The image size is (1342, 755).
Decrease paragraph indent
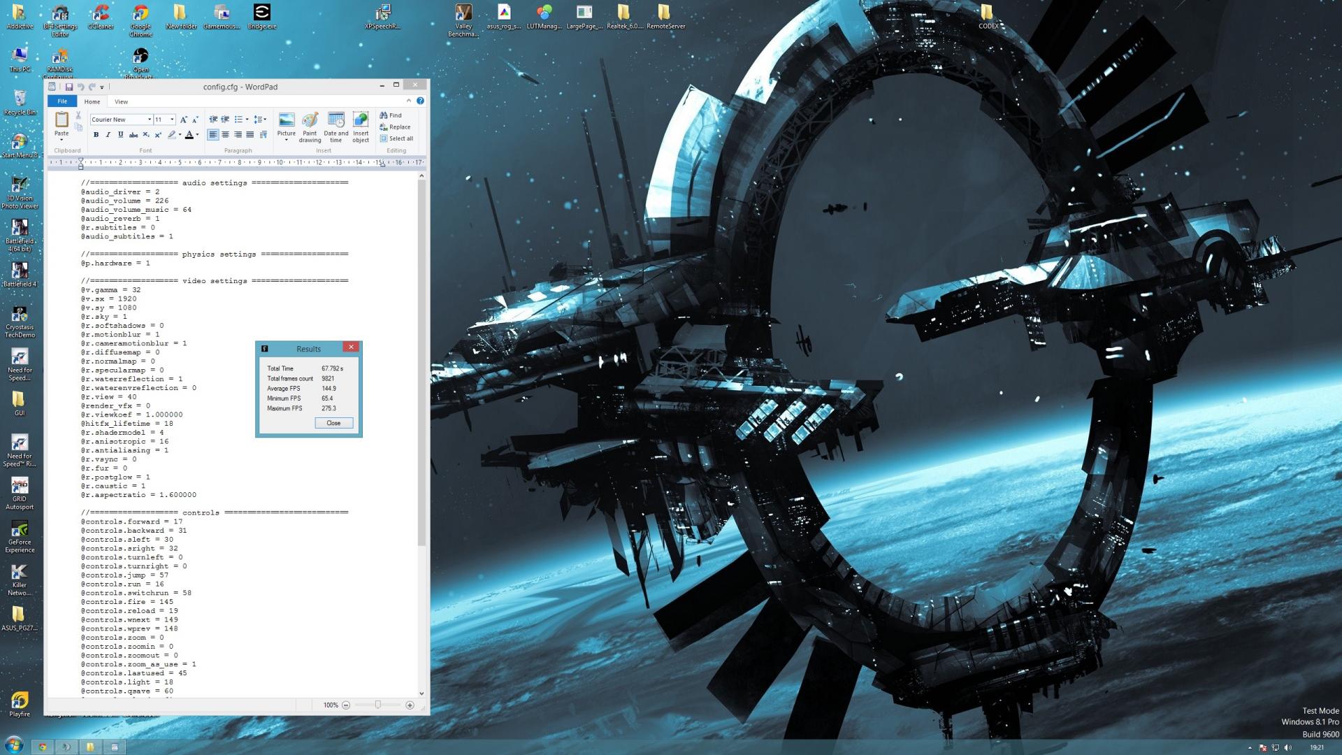213,120
